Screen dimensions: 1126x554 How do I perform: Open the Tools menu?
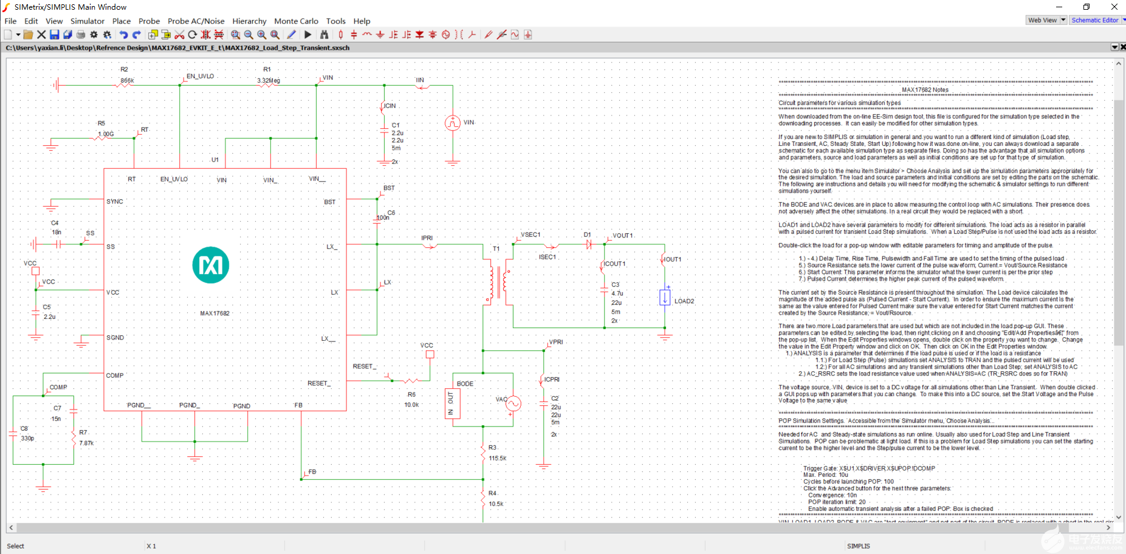coord(335,21)
